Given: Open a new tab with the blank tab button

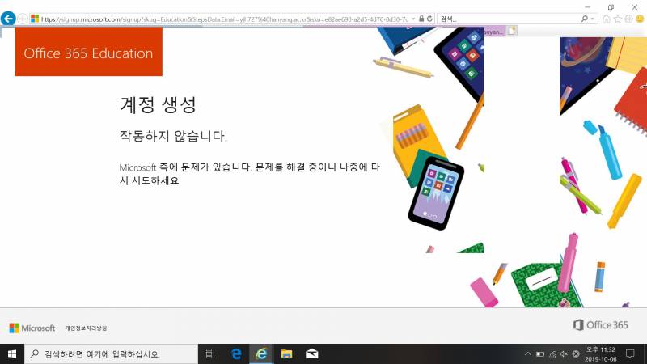Looking at the screenshot, I should click(x=512, y=31).
